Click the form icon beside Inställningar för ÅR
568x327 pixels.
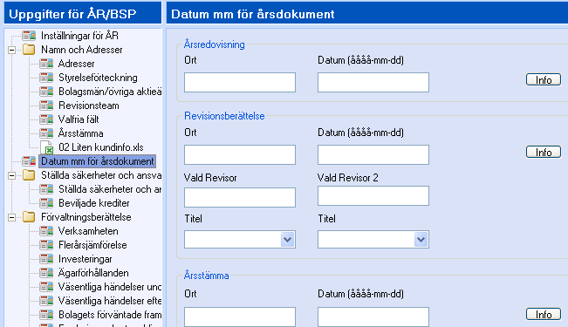point(29,36)
